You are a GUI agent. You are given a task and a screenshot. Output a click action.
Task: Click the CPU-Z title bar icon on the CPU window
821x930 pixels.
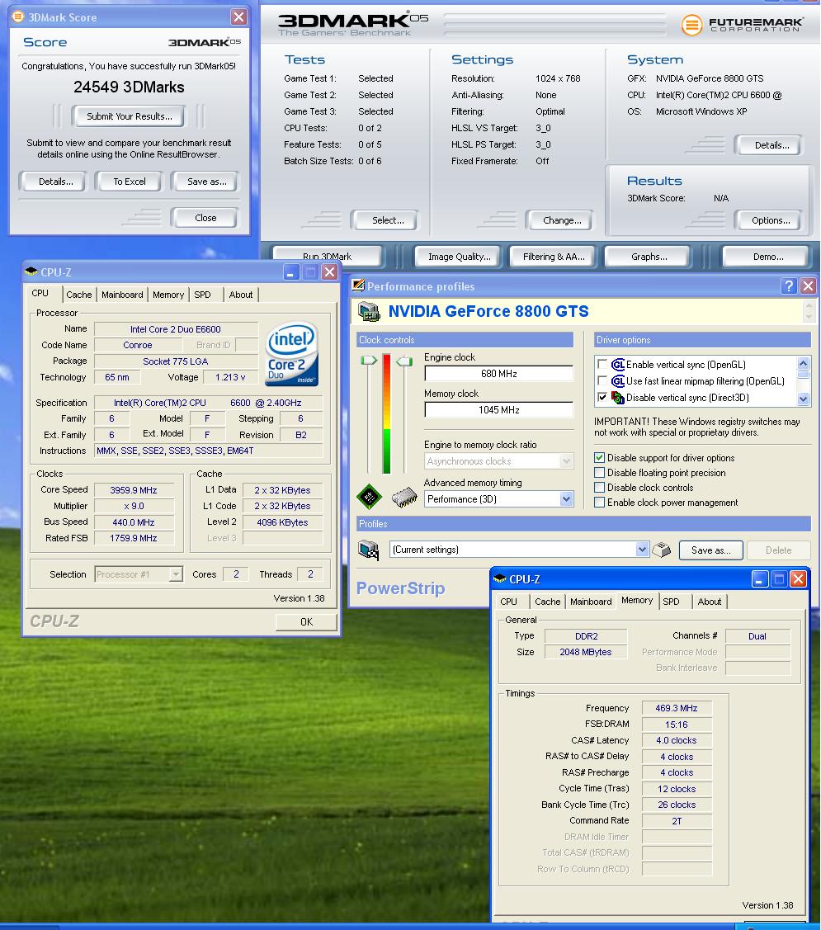tap(31, 271)
